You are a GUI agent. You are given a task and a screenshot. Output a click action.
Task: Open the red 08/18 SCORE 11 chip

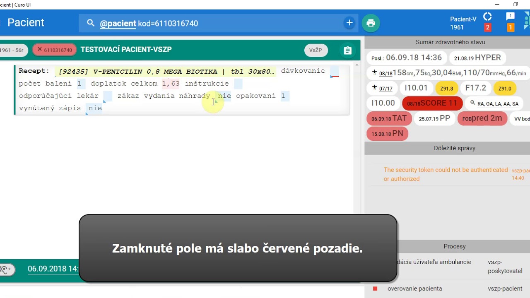[x=432, y=103]
